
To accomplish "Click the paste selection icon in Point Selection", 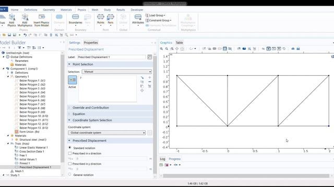I will (x=142, y=86).
